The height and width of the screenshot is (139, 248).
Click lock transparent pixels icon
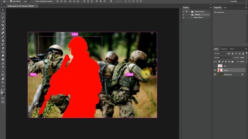pyautogui.click(x=219, y=62)
